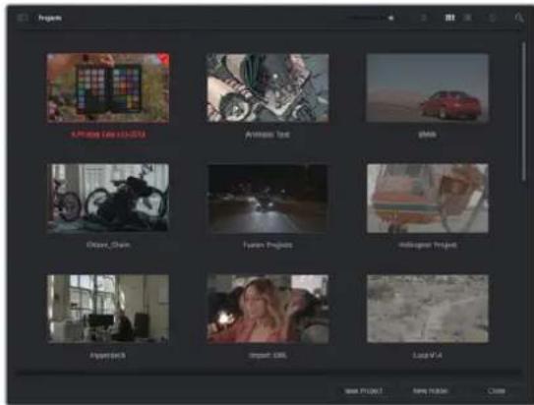
Task: Select the engine close-up project thumbnail
Action: (x=267, y=87)
